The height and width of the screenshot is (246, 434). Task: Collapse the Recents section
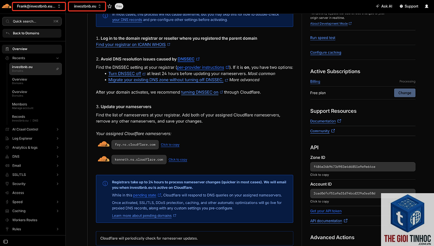coord(57,58)
